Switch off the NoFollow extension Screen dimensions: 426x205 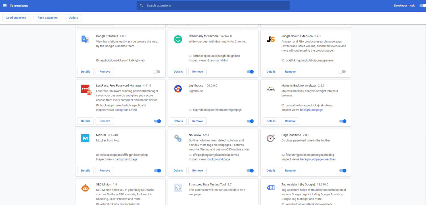(x=250, y=171)
